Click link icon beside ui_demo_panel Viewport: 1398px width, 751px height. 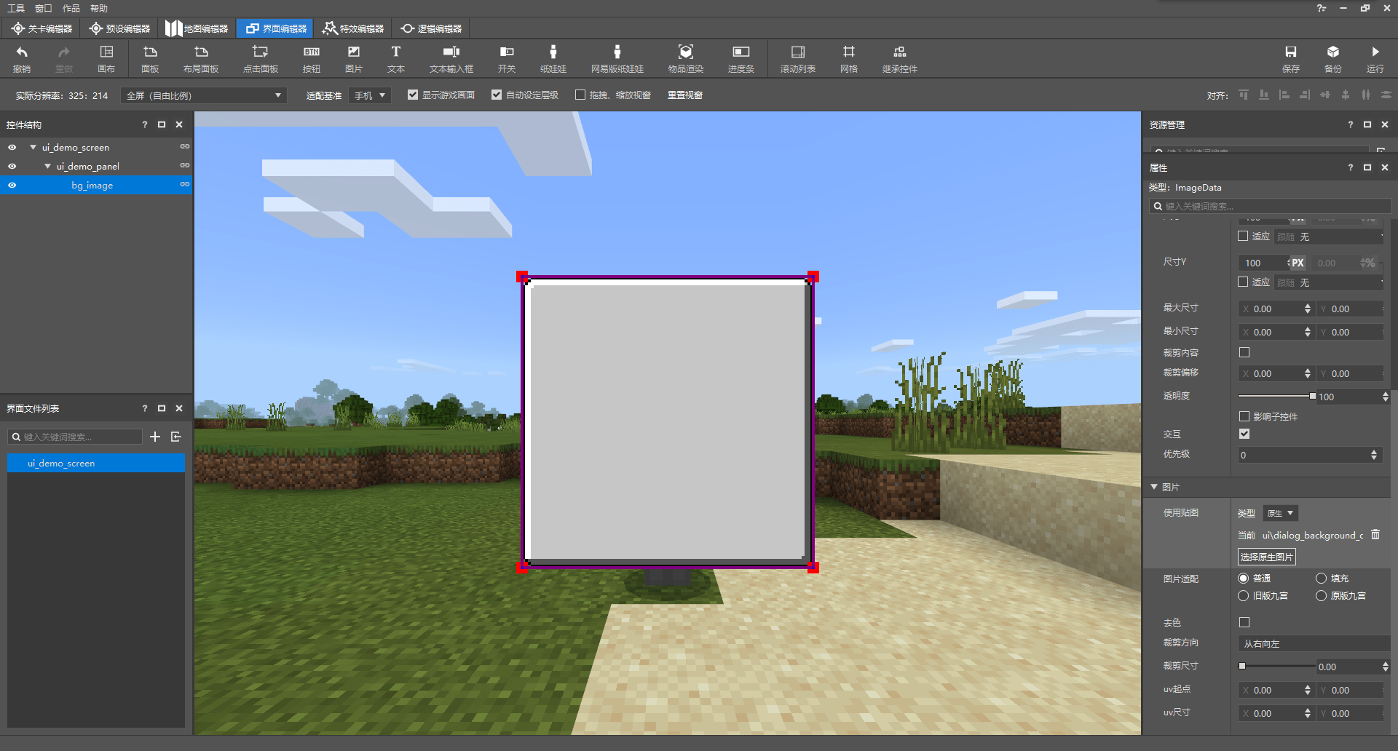tap(185, 166)
